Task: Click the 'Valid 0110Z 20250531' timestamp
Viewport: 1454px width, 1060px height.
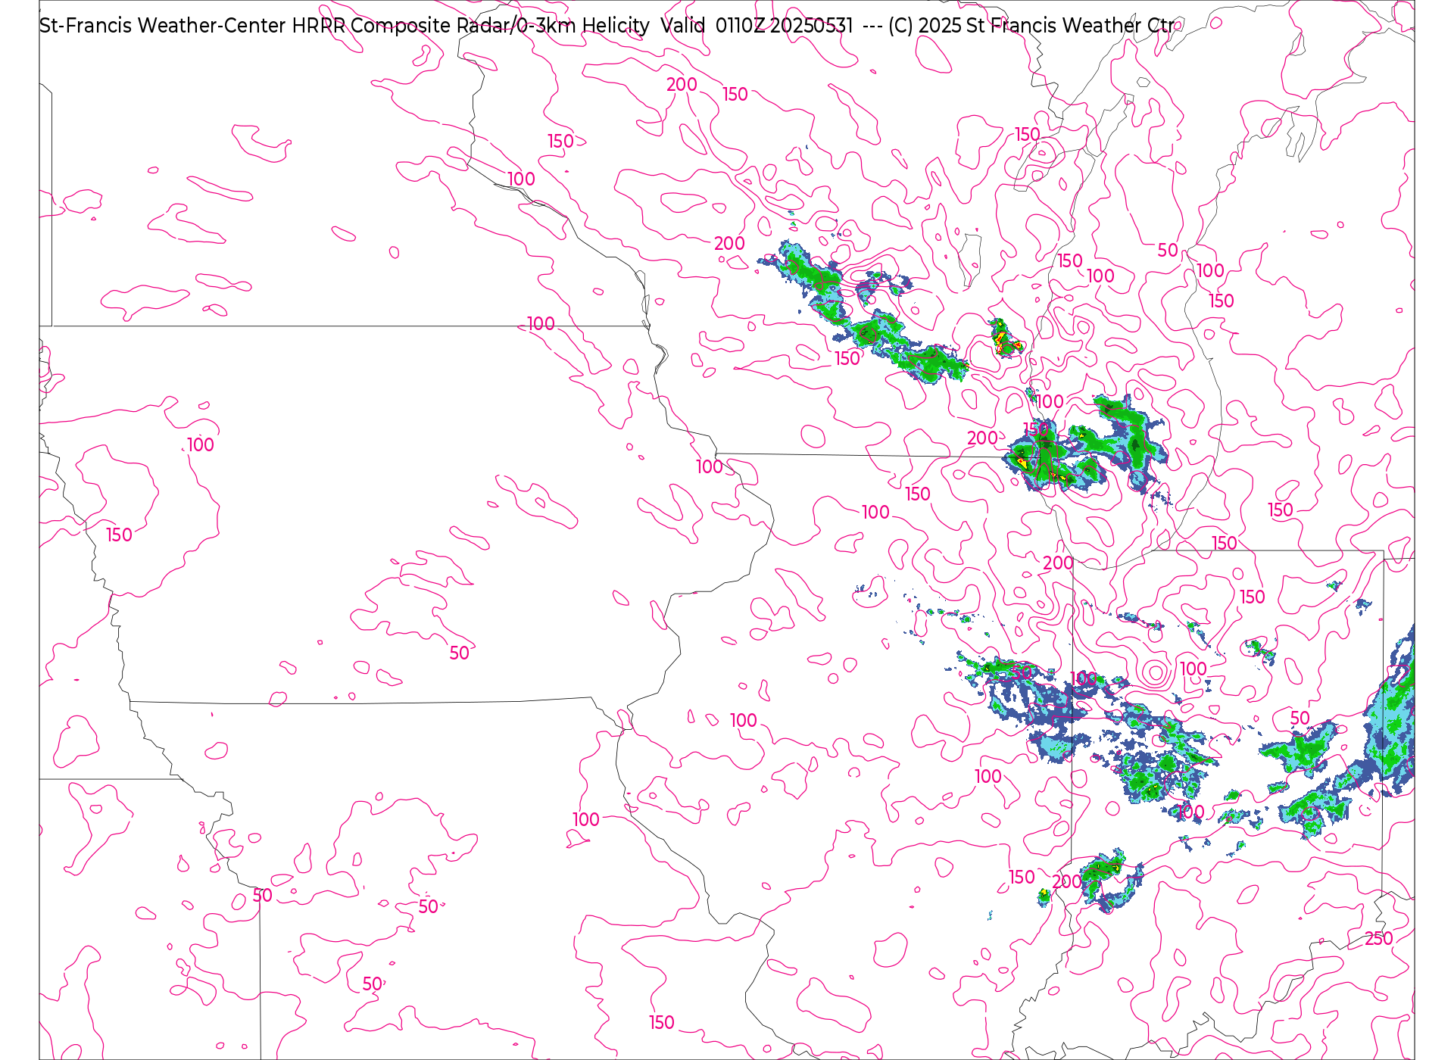Action: (x=757, y=26)
